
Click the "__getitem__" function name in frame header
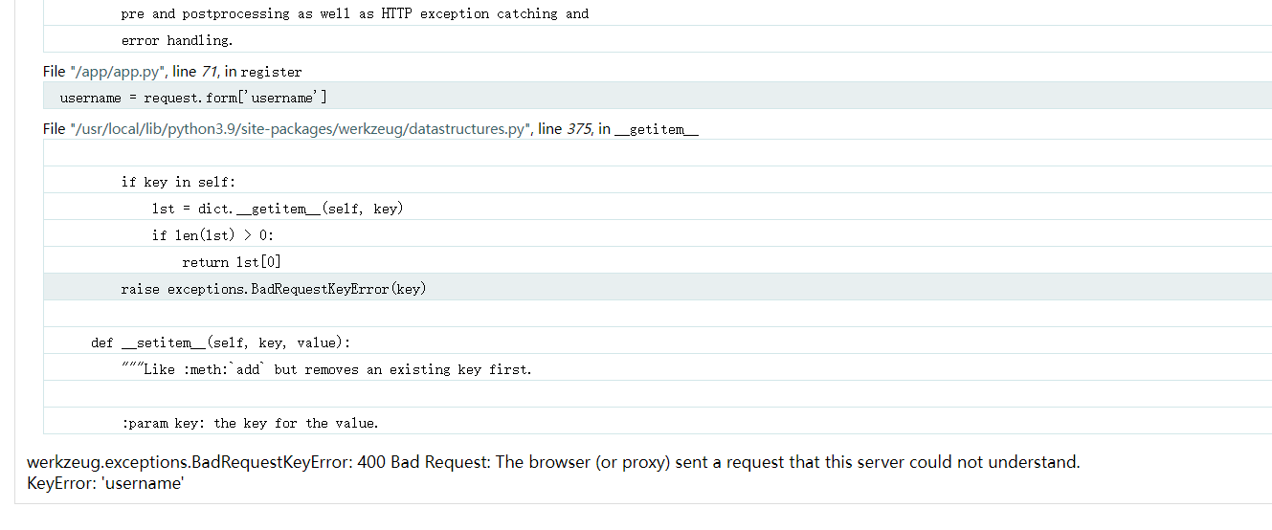click(657, 129)
